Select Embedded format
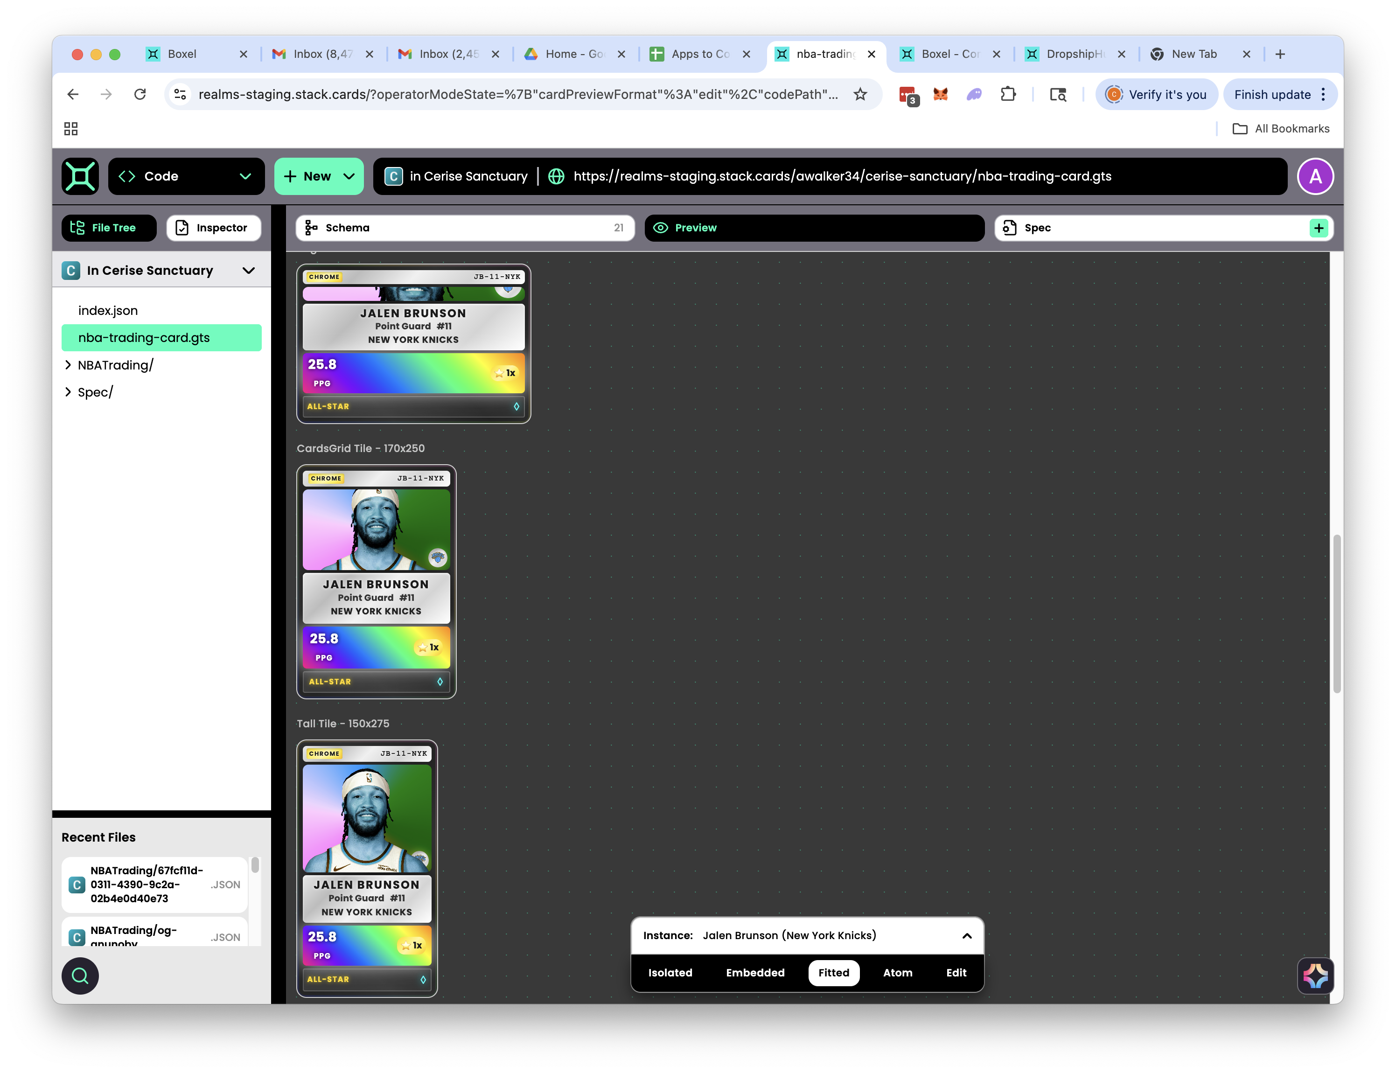This screenshot has height=1073, width=1396. click(x=755, y=972)
